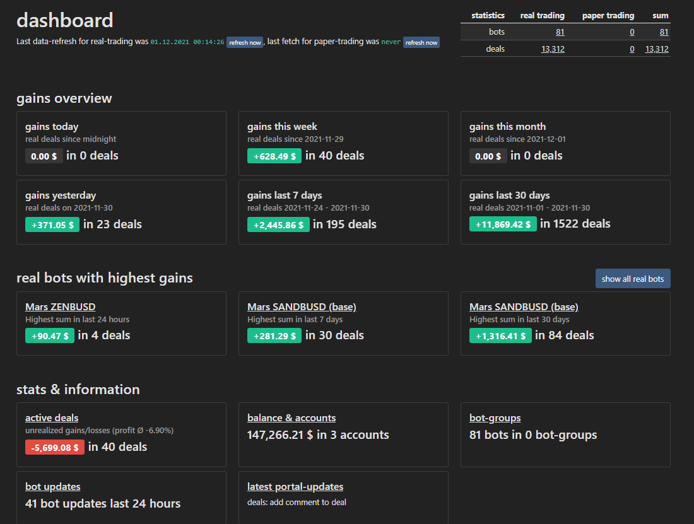Click the 'in 1522 deals' count text
The height and width of the screenshot is (524, 694).
(575, 224)
